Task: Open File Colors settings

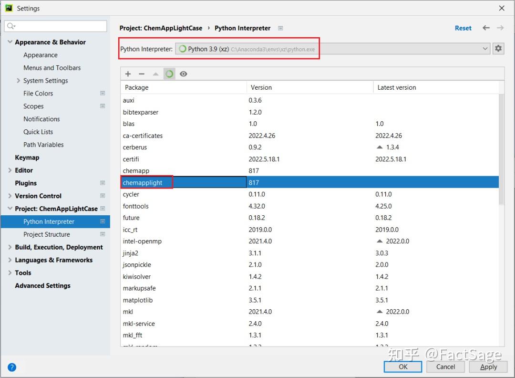Action: coord(38,94)
